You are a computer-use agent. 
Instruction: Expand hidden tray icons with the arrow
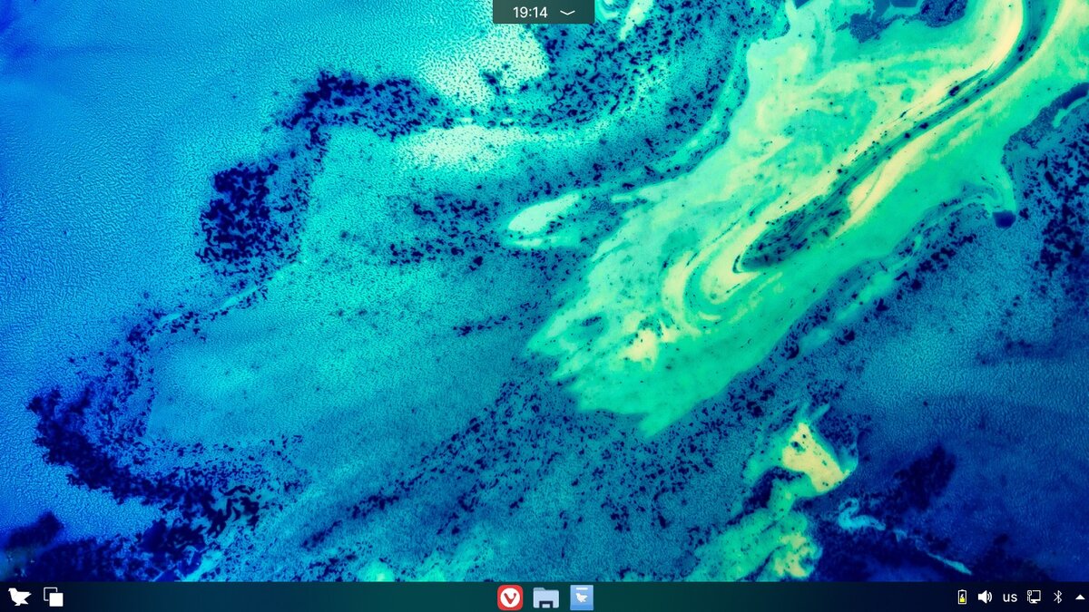pos(1078,597)
